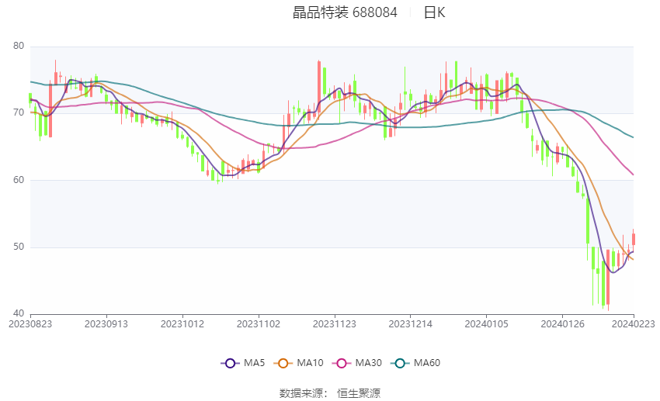Click y-axis value 40
The height and width of the screenshot is (401, 660).
[x=19, y=313]
